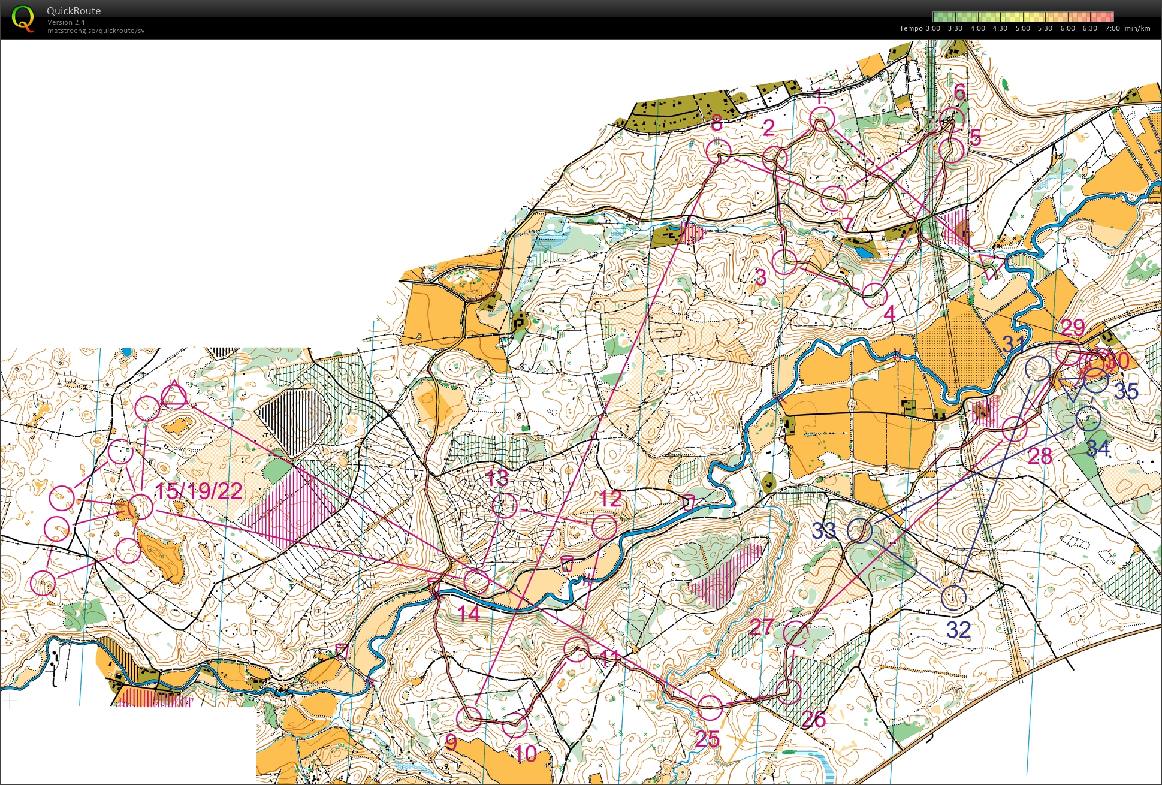Click control circle 14 on the map
This screenshot has width=1162, height=785.
[476, 581]
